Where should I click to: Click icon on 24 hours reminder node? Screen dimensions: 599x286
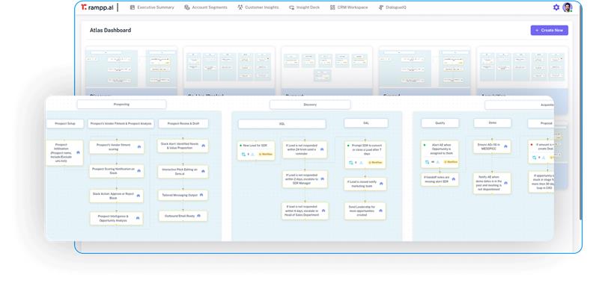coord(322,149)
